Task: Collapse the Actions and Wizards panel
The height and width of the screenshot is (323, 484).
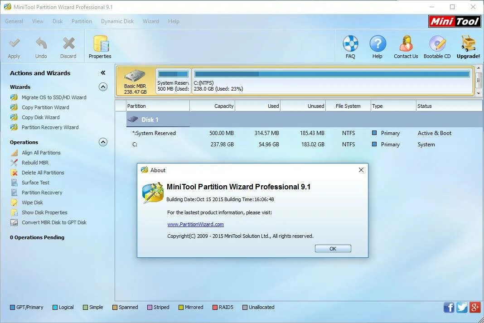Action: 103,73
